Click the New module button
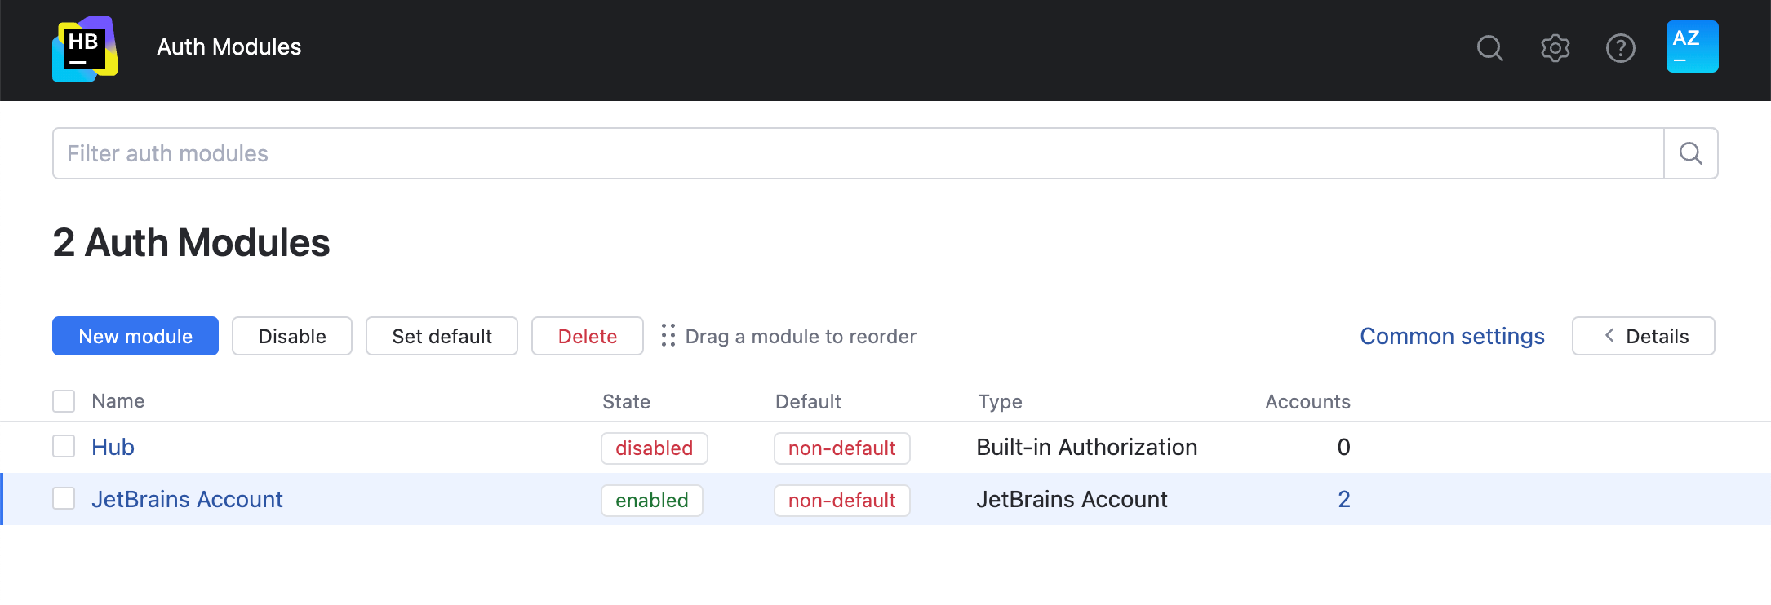This screenshot has height=605, width=1771. 135,336
